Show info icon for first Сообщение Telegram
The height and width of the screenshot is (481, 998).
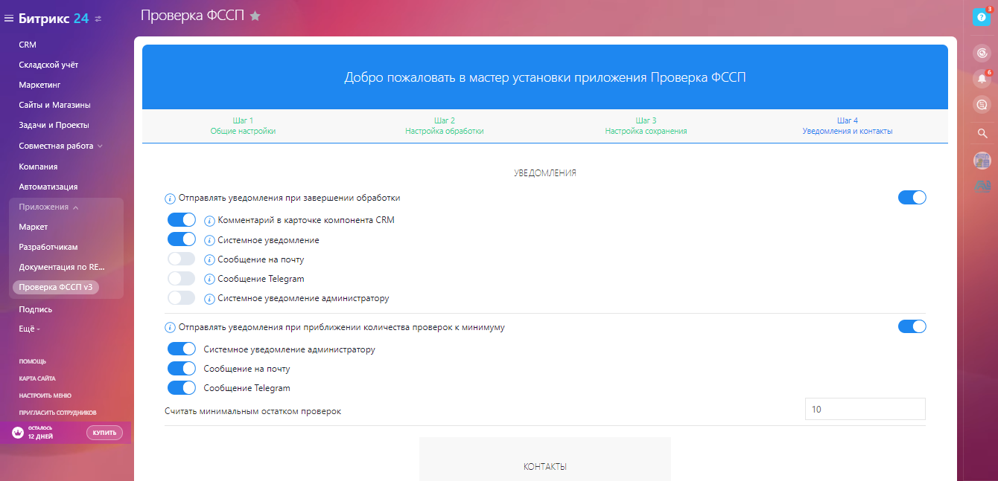[209, 280]
